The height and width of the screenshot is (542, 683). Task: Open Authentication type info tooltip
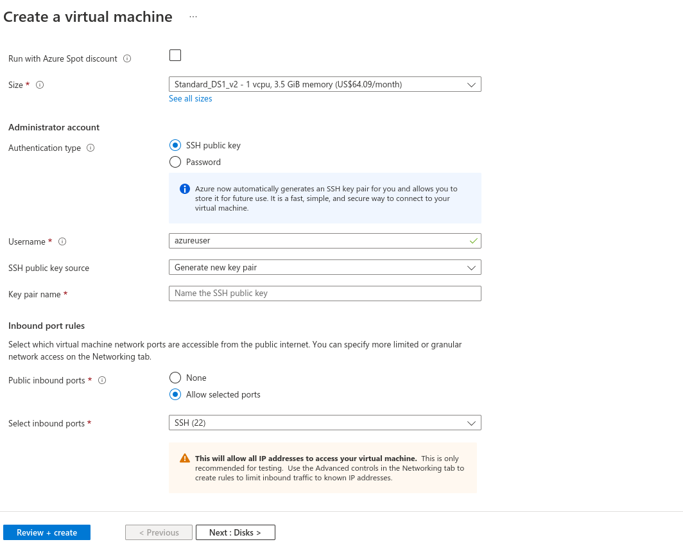pos(90,148)
